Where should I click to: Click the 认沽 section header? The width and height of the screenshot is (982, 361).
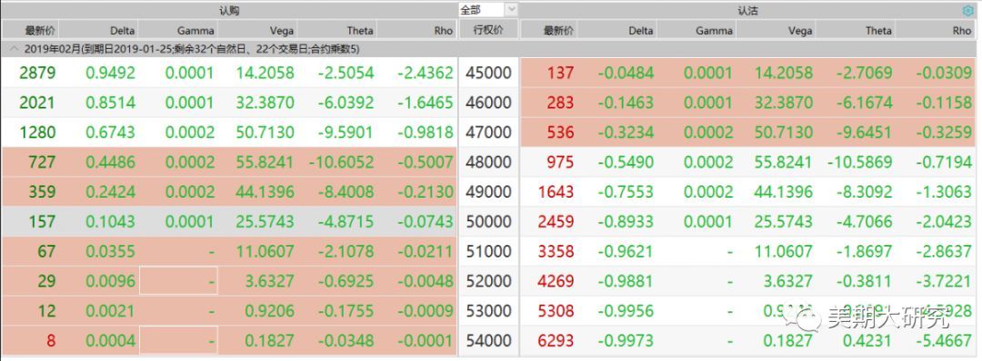click(x=748, y=10)
